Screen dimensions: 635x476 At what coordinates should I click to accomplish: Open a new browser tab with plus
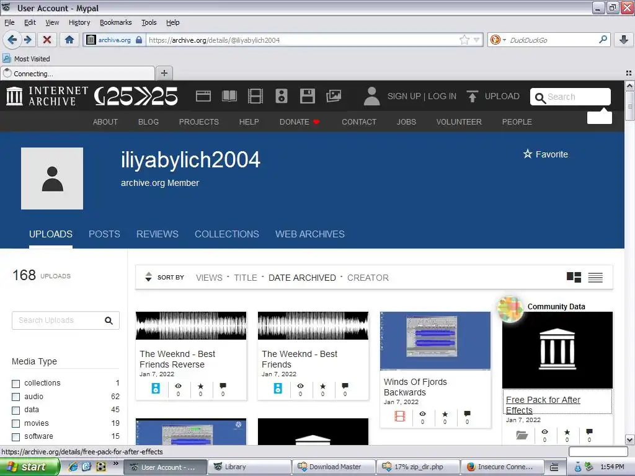164,73
